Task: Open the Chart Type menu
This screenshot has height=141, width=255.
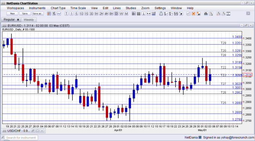Action: [58, 8]
